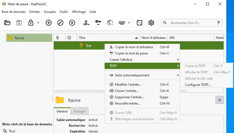Open database folder icon in toolbar
This screenshot has width=234, height=133.
7,23
